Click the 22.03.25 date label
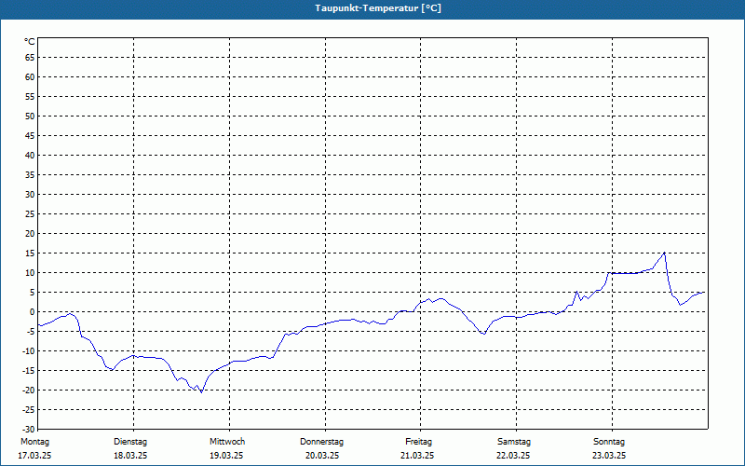The image size is (745, 466). (513, 456)
